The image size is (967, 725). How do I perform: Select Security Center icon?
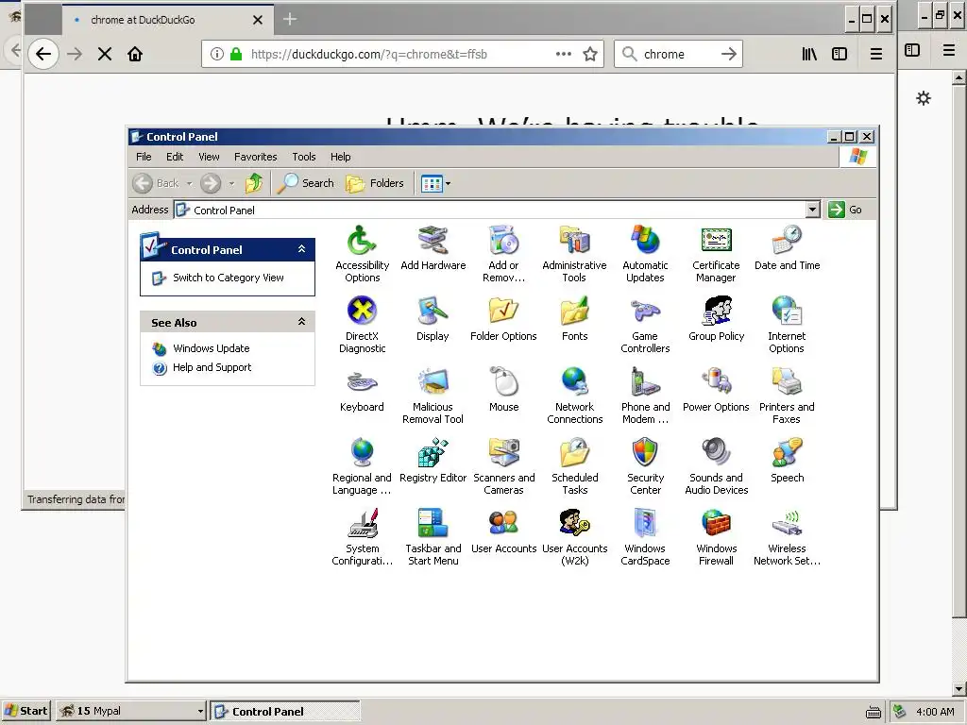point(645,466)
